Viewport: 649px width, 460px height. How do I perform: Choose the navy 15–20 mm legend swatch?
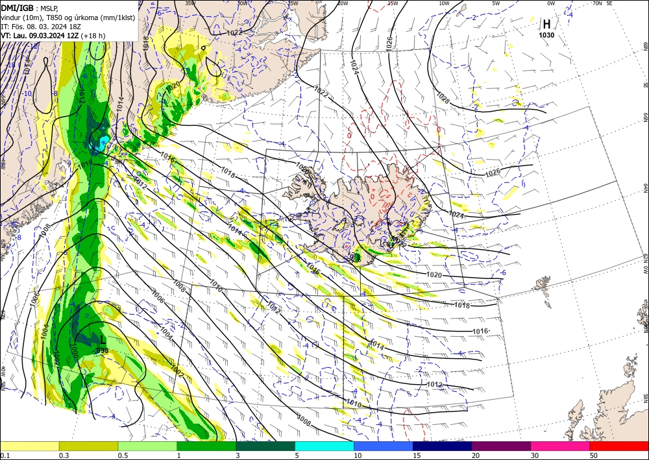443,446
